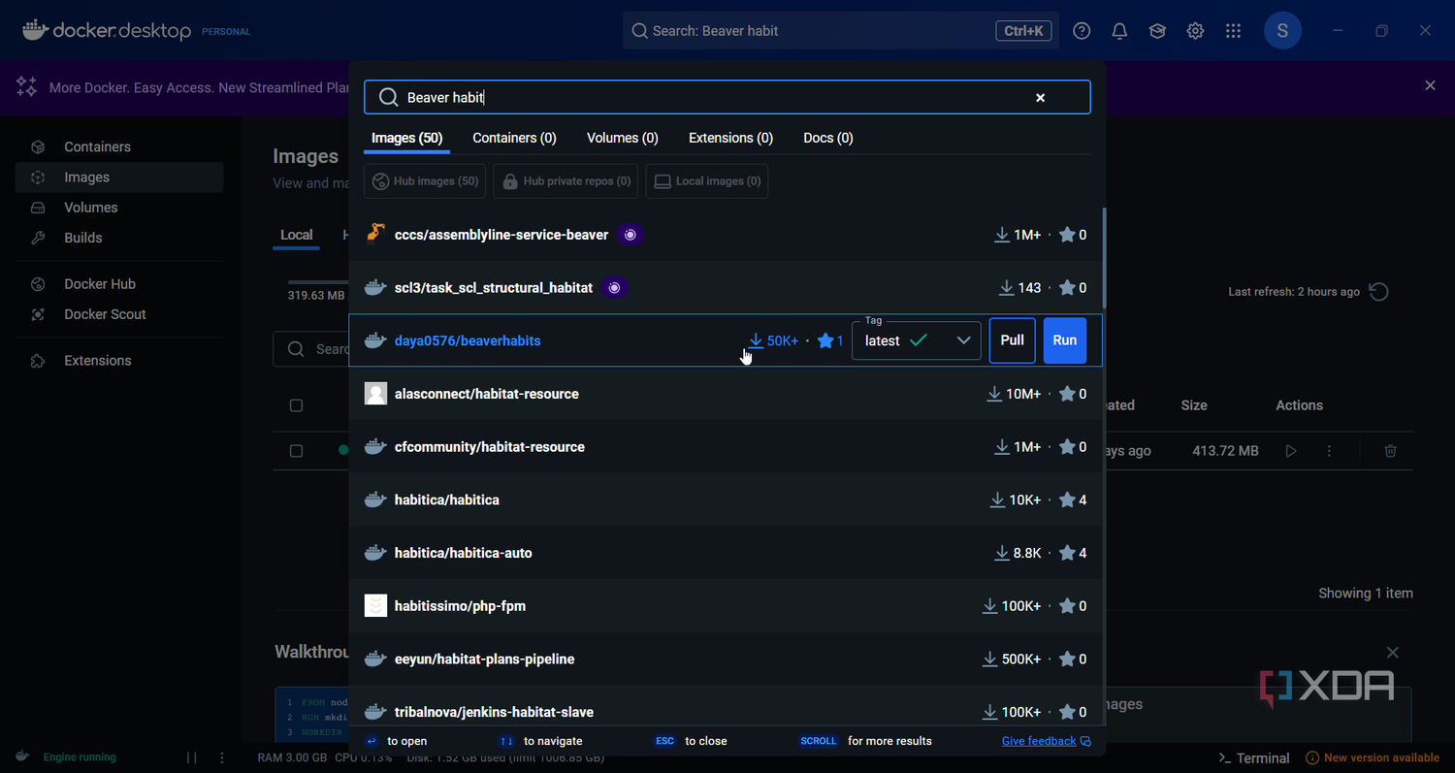
Task: Click the cccs/assemblyline-service-beaver sponsored badge
Action: tap(630, 235)
